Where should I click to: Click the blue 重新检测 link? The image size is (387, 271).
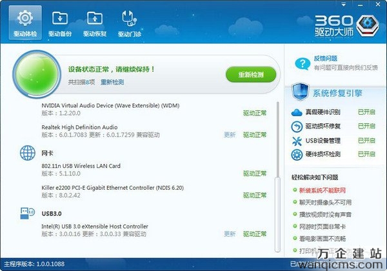click(112, 82)
